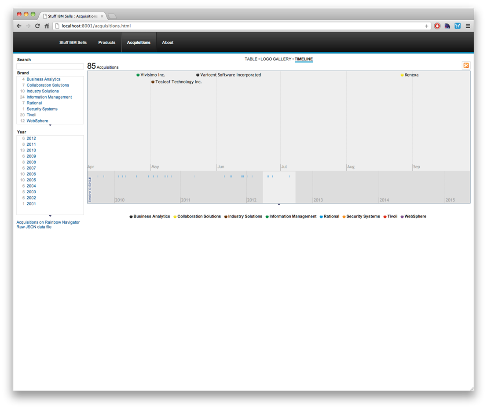The width and height of the screenshot is (487, 409).
Task: Open Acquisitions on Rainbow Navigator link
Action: (48, 222)
